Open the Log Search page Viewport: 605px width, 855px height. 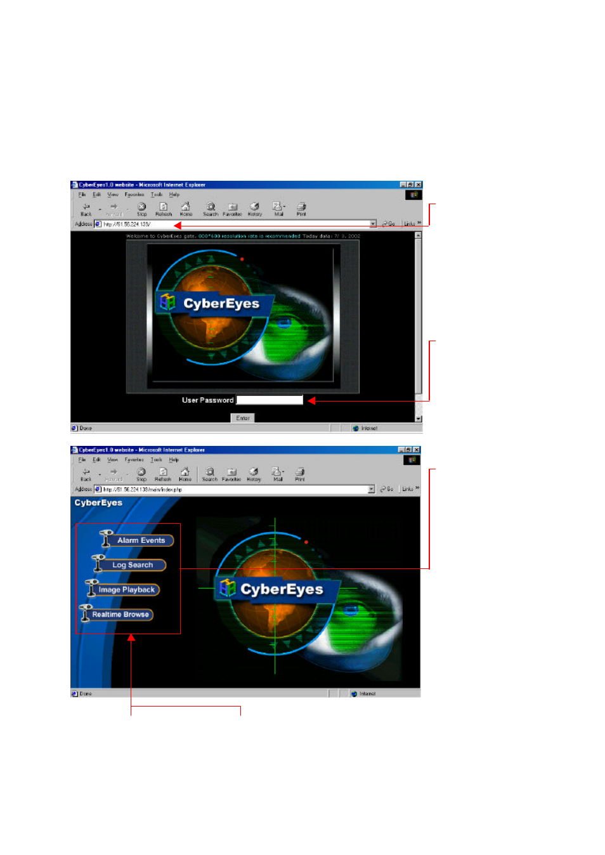[129, 565]
